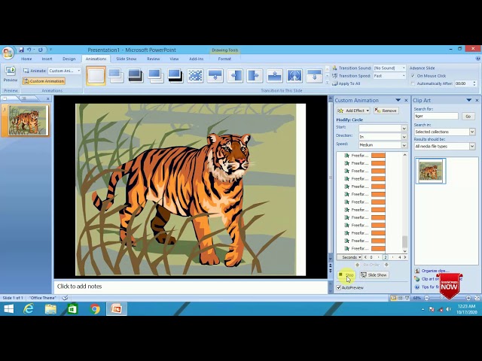Open Windows Store from the taskbar
The width and height of the screenshot is (482, 361).
click(x=72, y=308)
